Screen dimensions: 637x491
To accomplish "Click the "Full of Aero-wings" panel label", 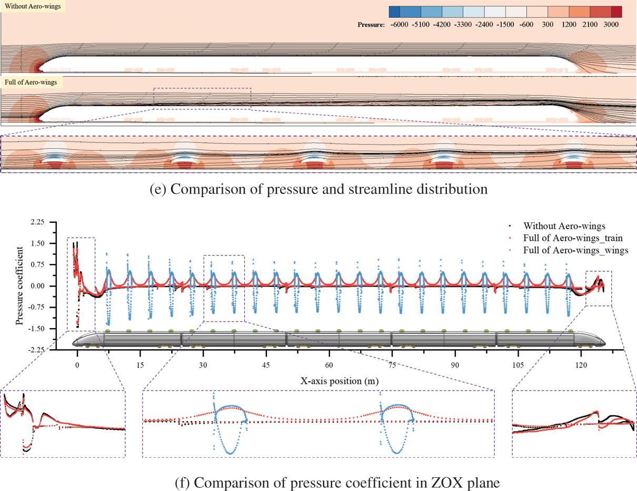I will (x=32, y=83).
